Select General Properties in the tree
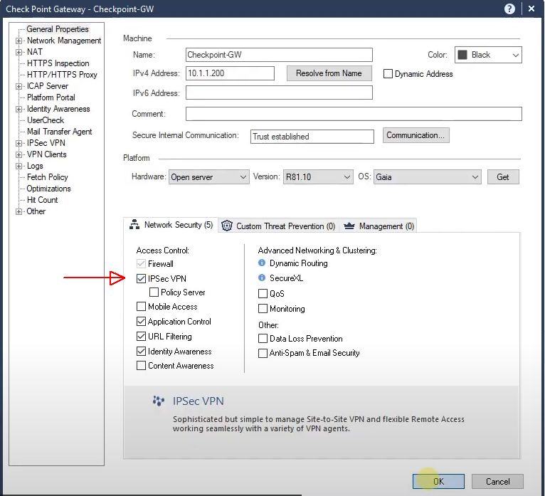This screenshot has width=545, height=496. [58, 29]
